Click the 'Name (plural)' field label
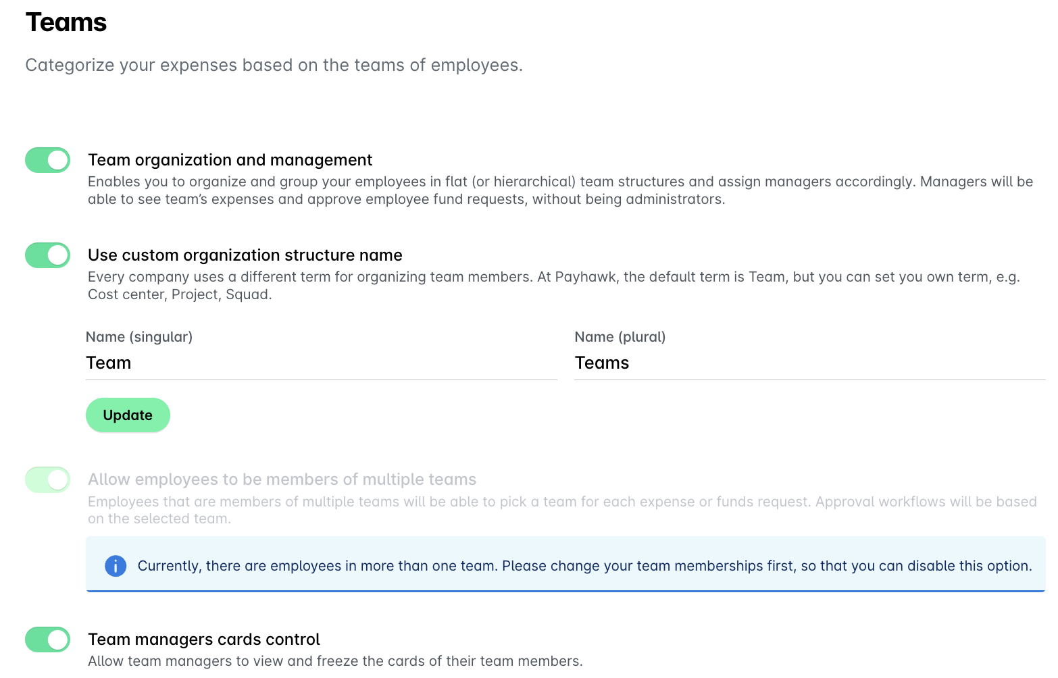Image resolution: width=1058 pixels, height=678 pixels. [x=620, y=337]
